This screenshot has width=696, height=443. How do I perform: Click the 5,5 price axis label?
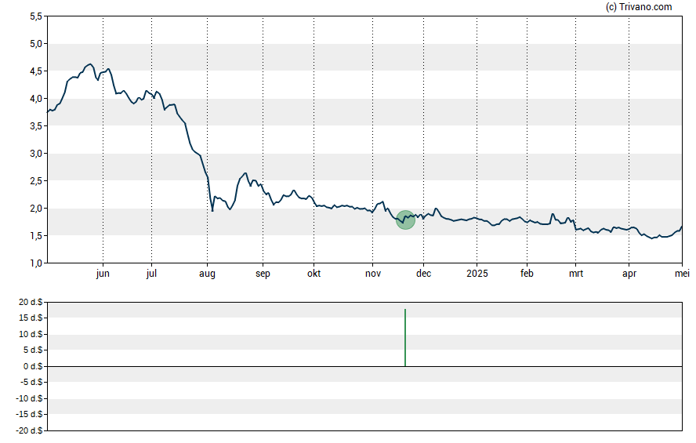click(x=36, y=16)
